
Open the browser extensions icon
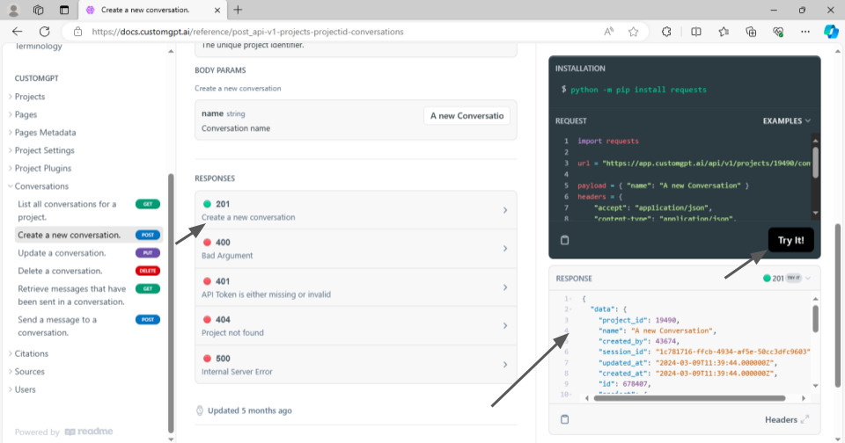tap(666, 32)
